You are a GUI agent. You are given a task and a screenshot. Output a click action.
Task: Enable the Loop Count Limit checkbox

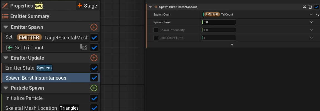156,38
